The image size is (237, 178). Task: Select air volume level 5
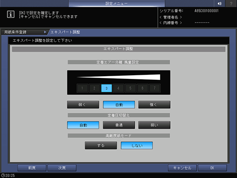pos(130,88)
